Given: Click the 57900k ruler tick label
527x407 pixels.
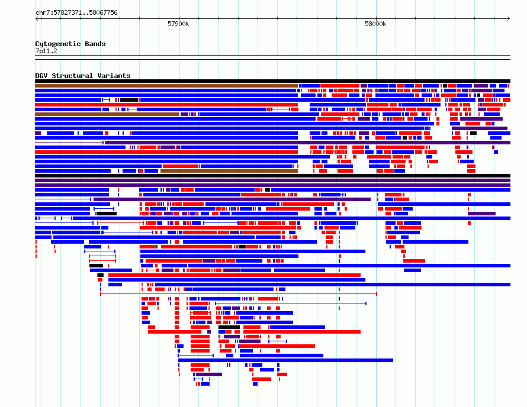Looking at the screenshot, I should 178,24.
